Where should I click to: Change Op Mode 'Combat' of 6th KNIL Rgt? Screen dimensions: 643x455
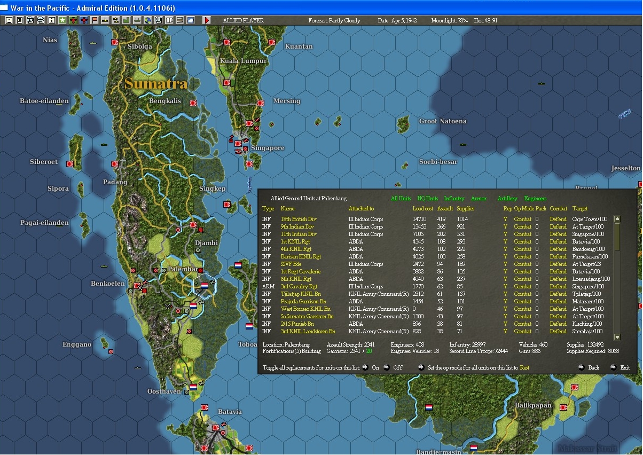coord(522,279)
